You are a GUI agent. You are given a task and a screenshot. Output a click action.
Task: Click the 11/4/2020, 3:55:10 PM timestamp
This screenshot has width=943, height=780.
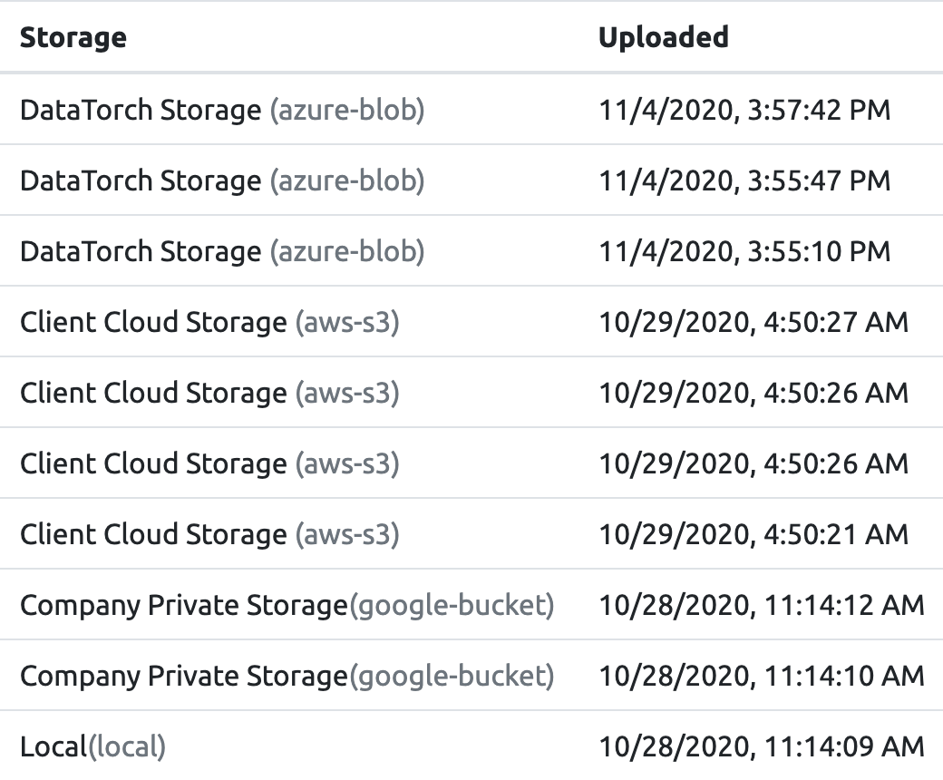[x=744, y=251]
